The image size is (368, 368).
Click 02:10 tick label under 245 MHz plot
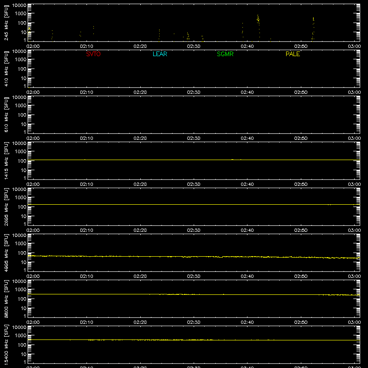click(x=86, y=46)
